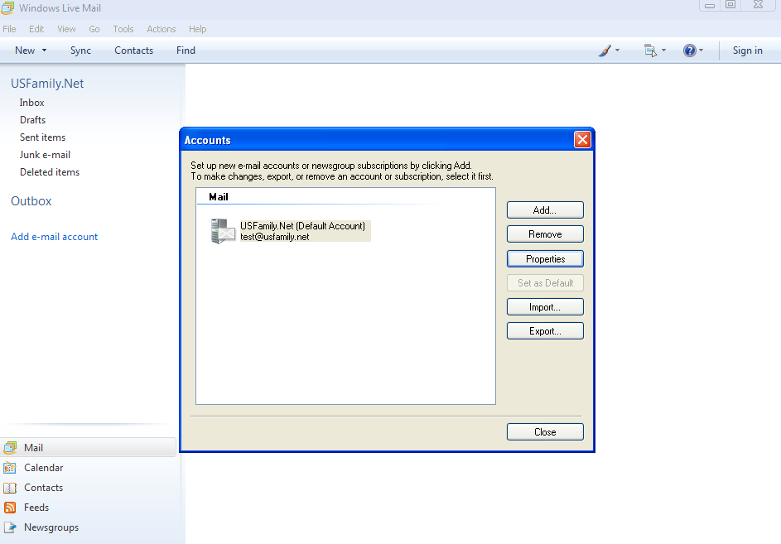Viewport: 781px width, 544px height.
Task: Click the test@usfamily.net address text
Action: [x=275, y=237]
